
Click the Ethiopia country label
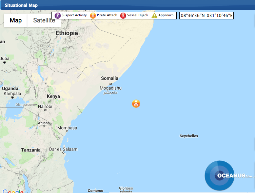66,33
